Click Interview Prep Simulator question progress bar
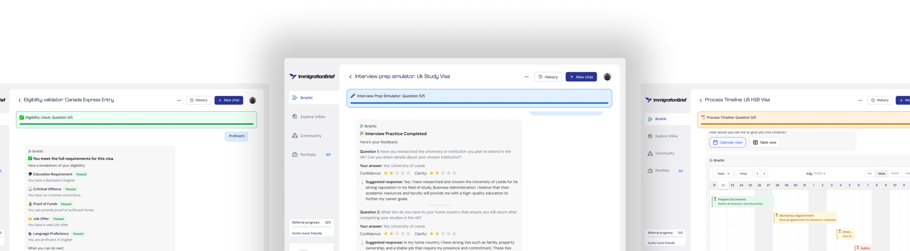This screenshot has height=251, width=910. pos(479,103)
